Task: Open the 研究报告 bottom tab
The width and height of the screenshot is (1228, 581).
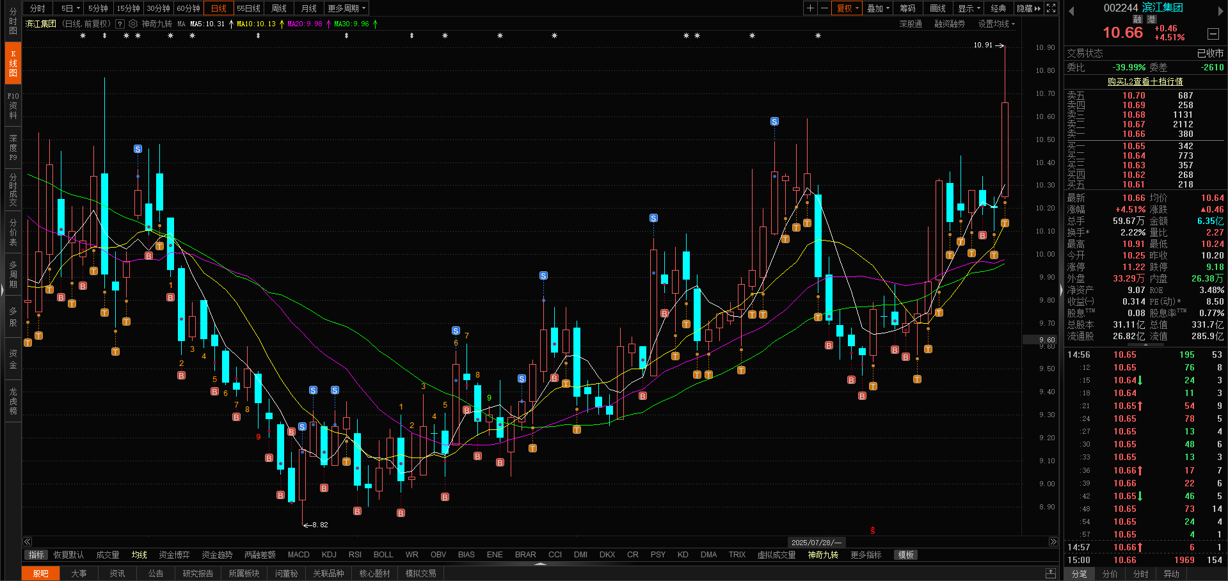Action: (x=198, y=573)
